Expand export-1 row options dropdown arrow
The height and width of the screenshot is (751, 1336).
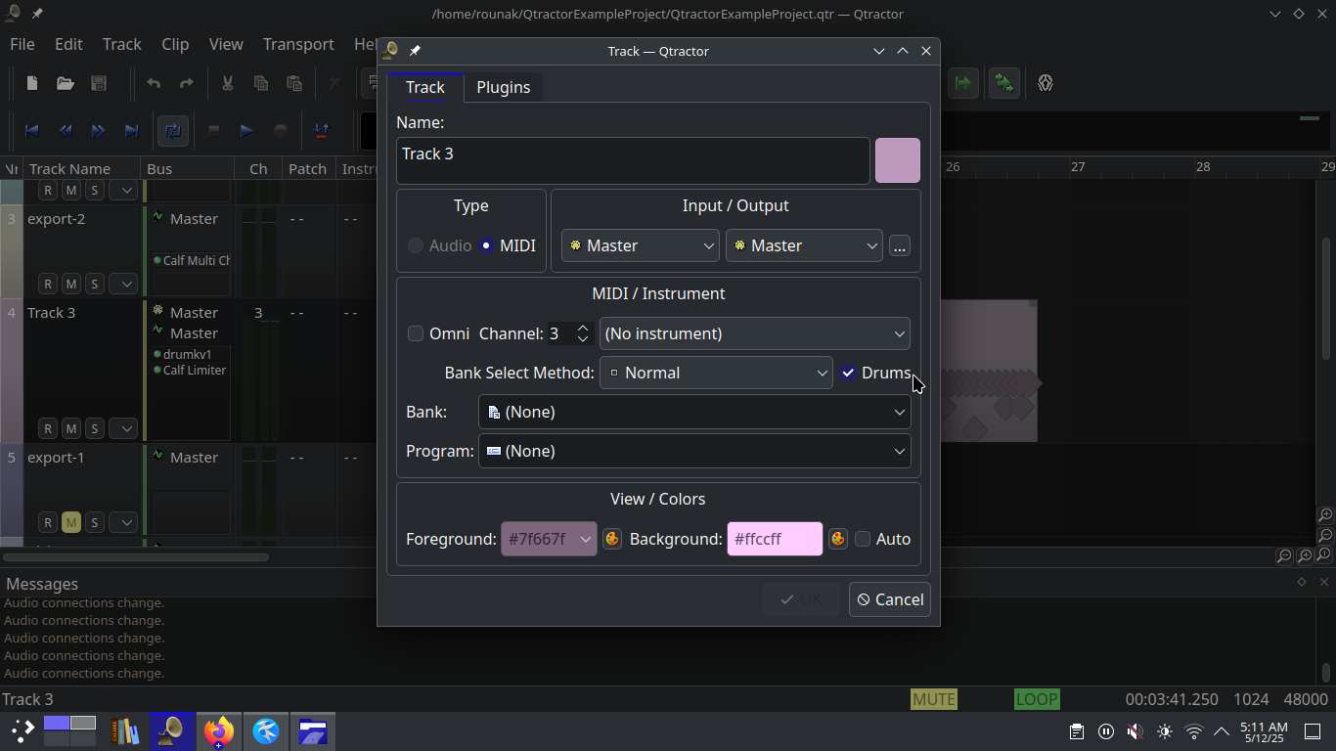click(x=122, y=522)
